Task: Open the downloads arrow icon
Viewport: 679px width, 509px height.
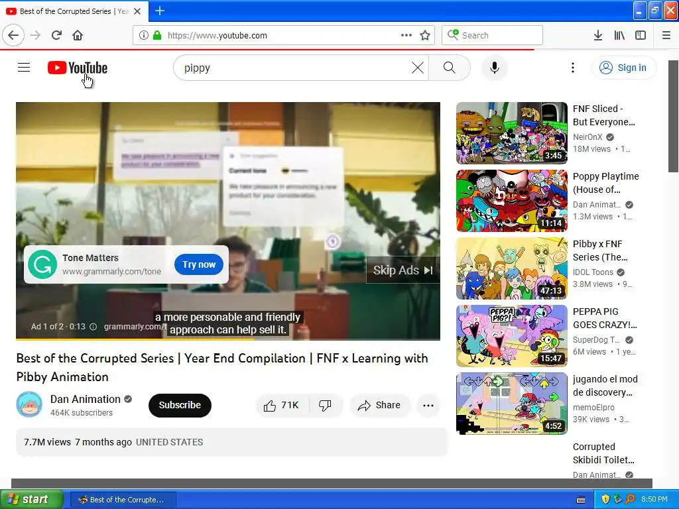Action: pyautogui.click(x=597, y=35)
